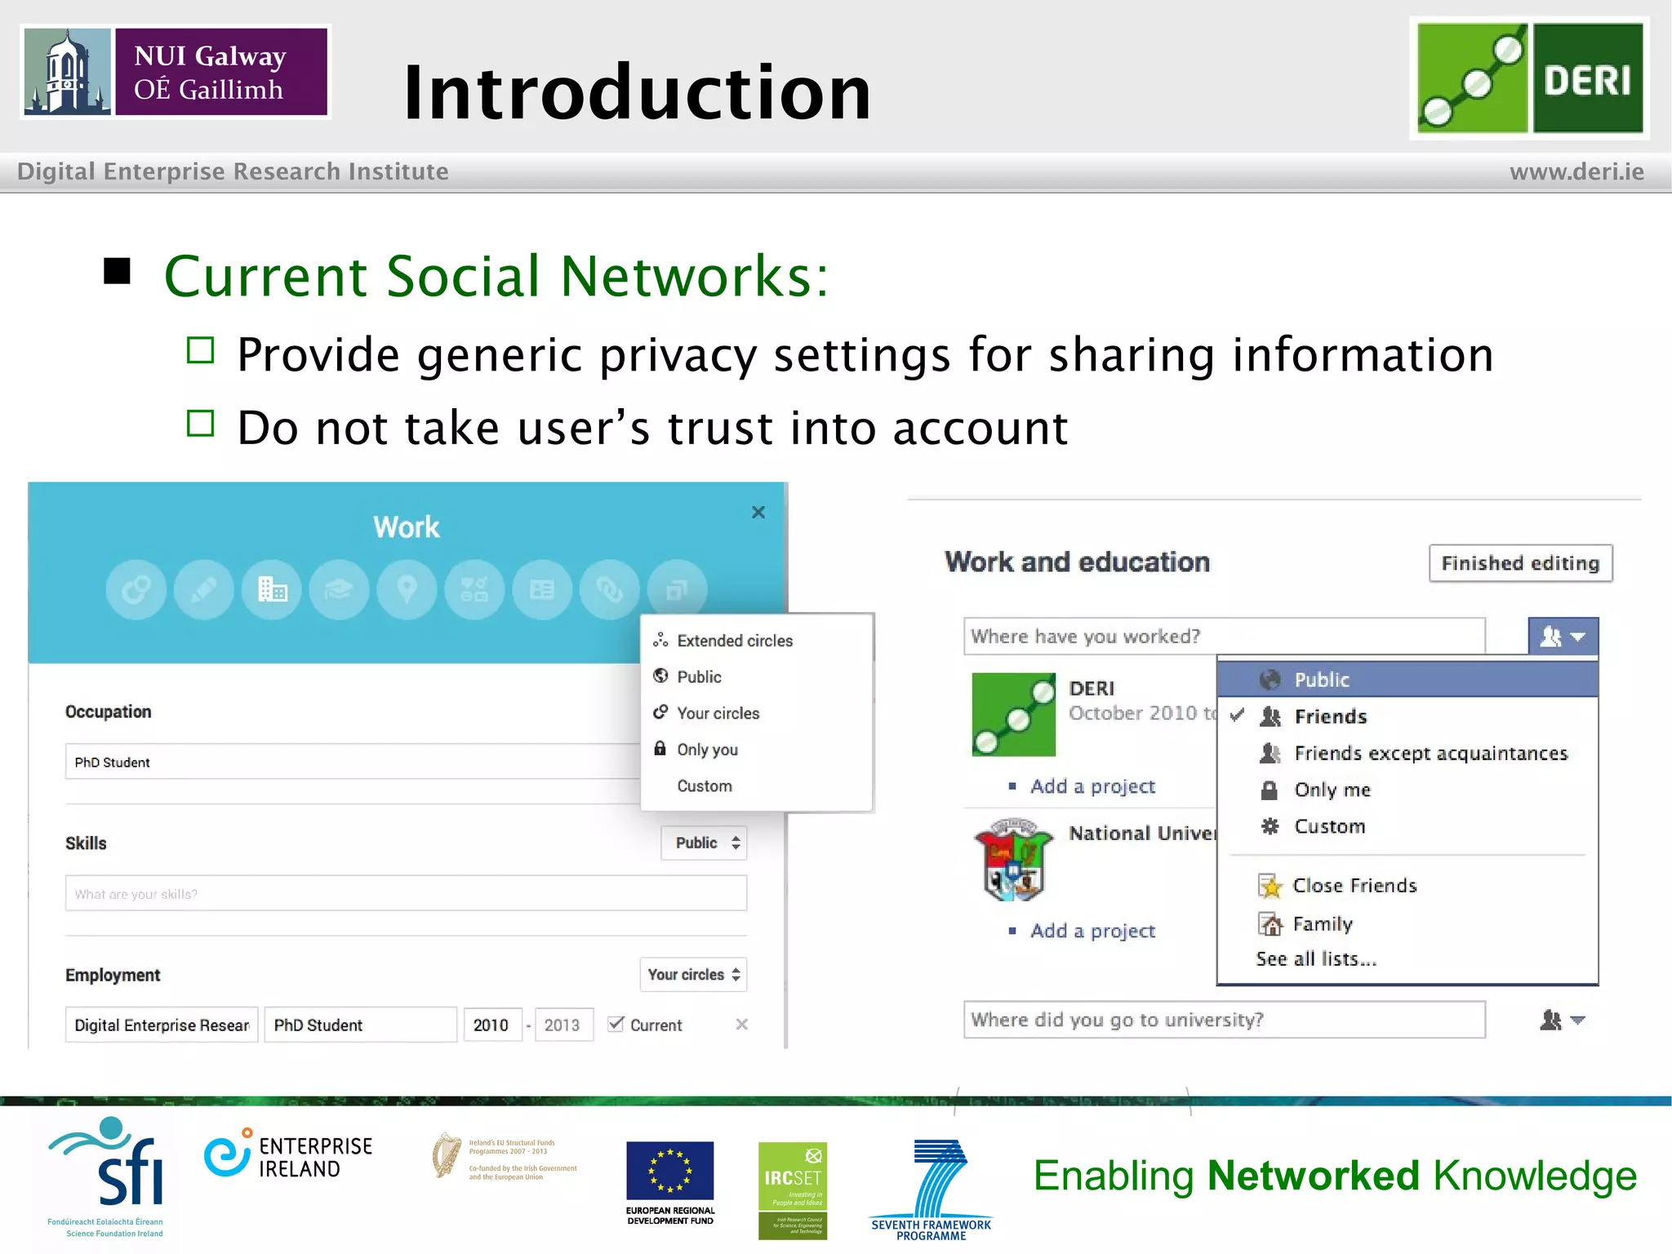Screen dimensions: 1672x1254
Task: Open the National Univer... entry name
Action: coord(1143,834)
